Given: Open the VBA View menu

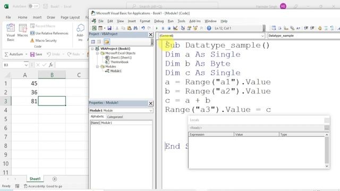Looking at the screenshot, I should (121, 21).
